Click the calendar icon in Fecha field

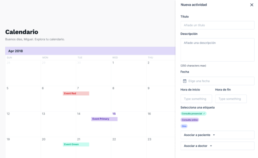tap(184, 81)
